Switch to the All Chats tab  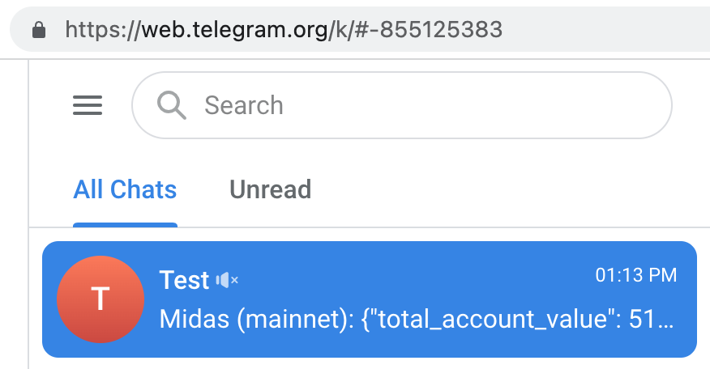125,190
